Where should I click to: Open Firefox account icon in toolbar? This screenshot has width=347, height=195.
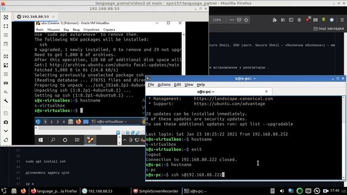(299, 20)
